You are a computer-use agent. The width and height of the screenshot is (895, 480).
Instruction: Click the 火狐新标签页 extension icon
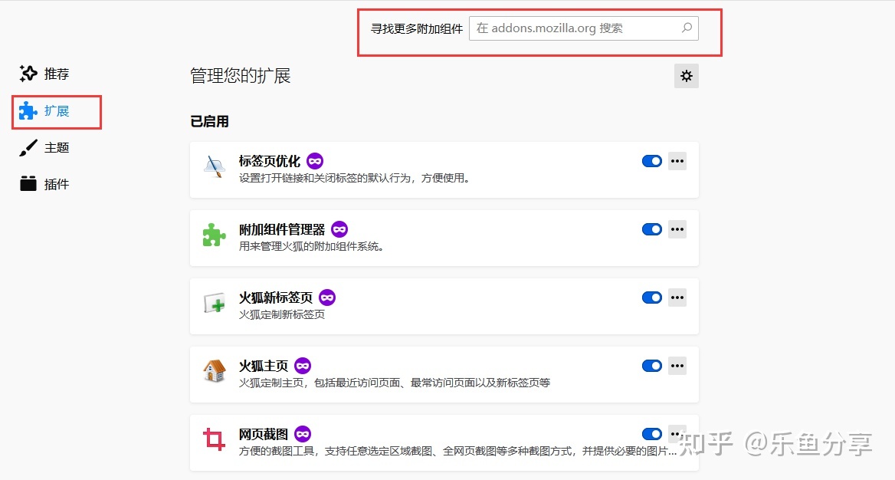(x=214, y=304)
